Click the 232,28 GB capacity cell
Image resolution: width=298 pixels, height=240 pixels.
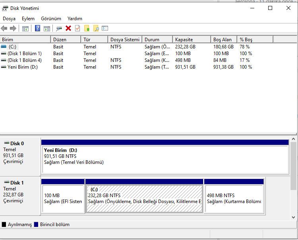(x=185, y=47)
